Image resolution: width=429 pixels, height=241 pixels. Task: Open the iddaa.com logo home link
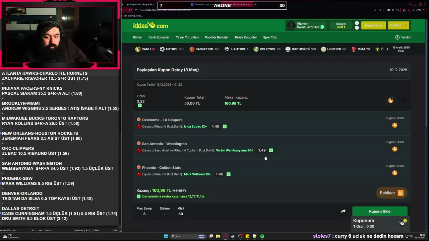point(150,25)
